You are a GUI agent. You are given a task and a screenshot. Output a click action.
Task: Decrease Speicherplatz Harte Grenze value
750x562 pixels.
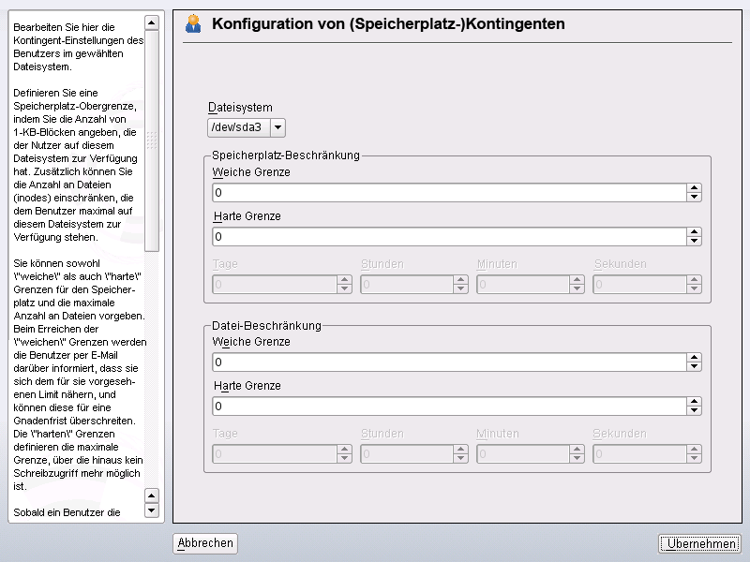coord(694,241)
